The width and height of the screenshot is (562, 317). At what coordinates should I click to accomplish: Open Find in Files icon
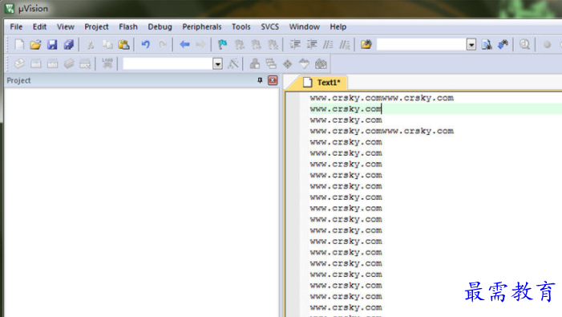[x=366, y=44]
